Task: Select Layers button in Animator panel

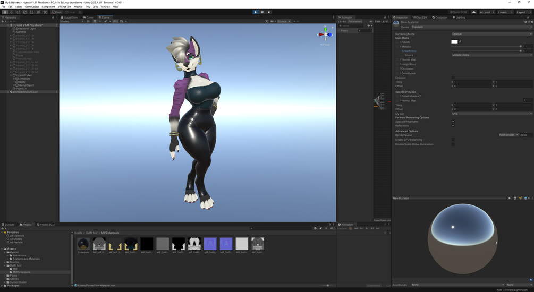Action: pos(342,21)
